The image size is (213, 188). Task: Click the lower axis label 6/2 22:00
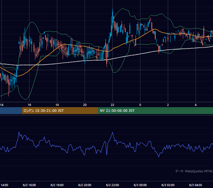112,185
